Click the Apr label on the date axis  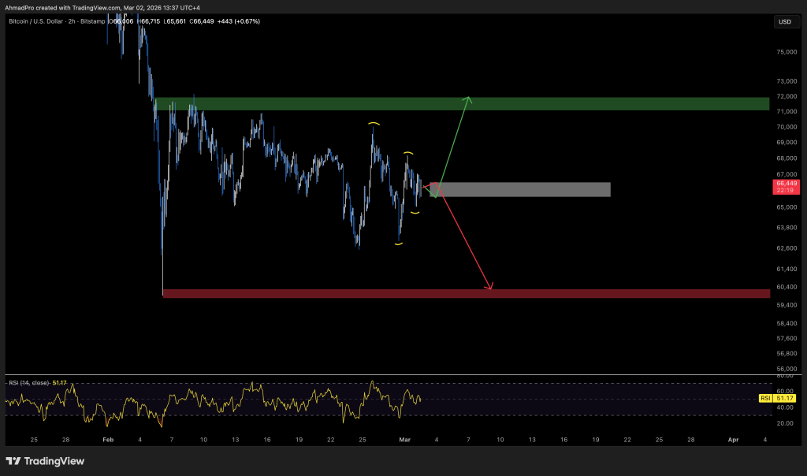tap(733, 439)
